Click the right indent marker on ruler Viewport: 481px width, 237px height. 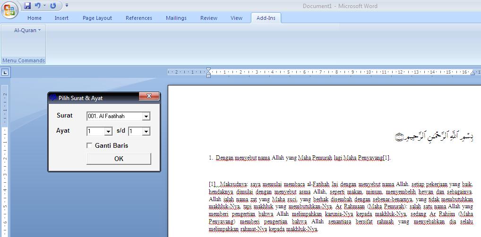tap(472, 73)
